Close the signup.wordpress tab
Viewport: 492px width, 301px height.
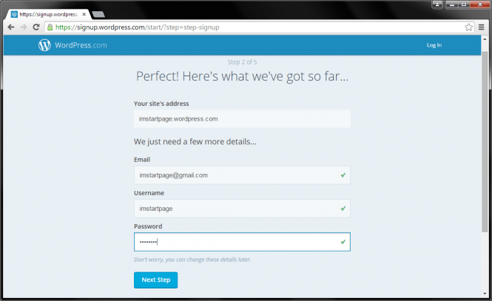click(84, 14)
